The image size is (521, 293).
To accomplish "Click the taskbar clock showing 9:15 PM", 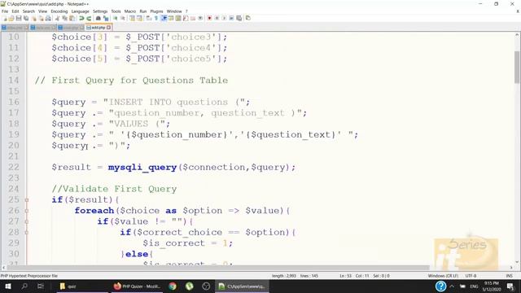I will click(x=492, y=286).
